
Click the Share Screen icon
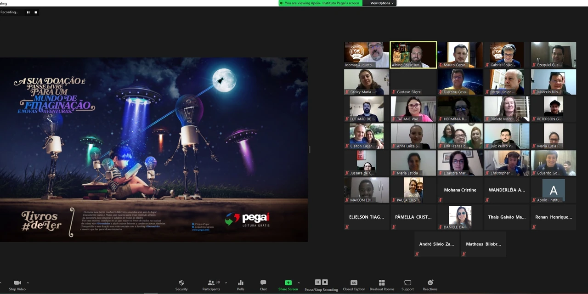click(288, 283)
